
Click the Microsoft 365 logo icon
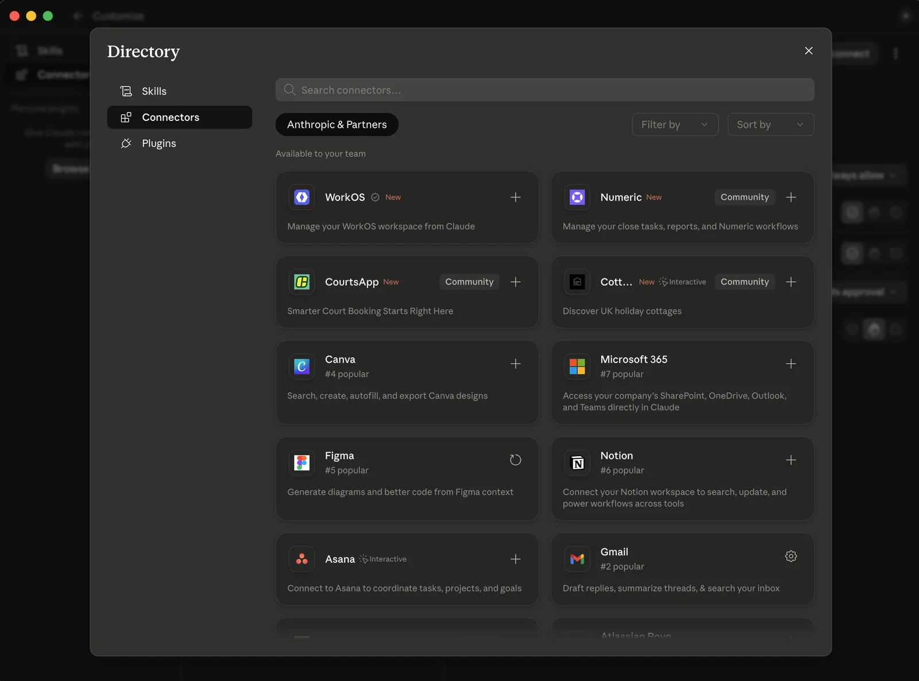click(x=577, y=367)
